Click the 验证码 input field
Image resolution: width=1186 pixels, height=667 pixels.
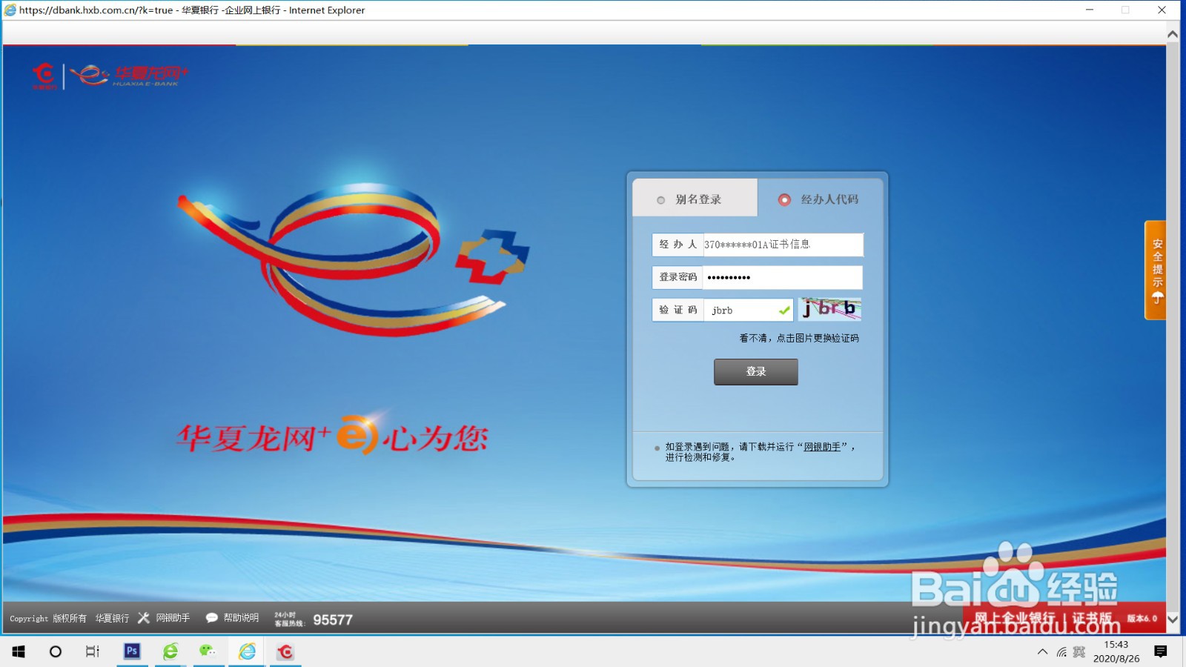747,310
